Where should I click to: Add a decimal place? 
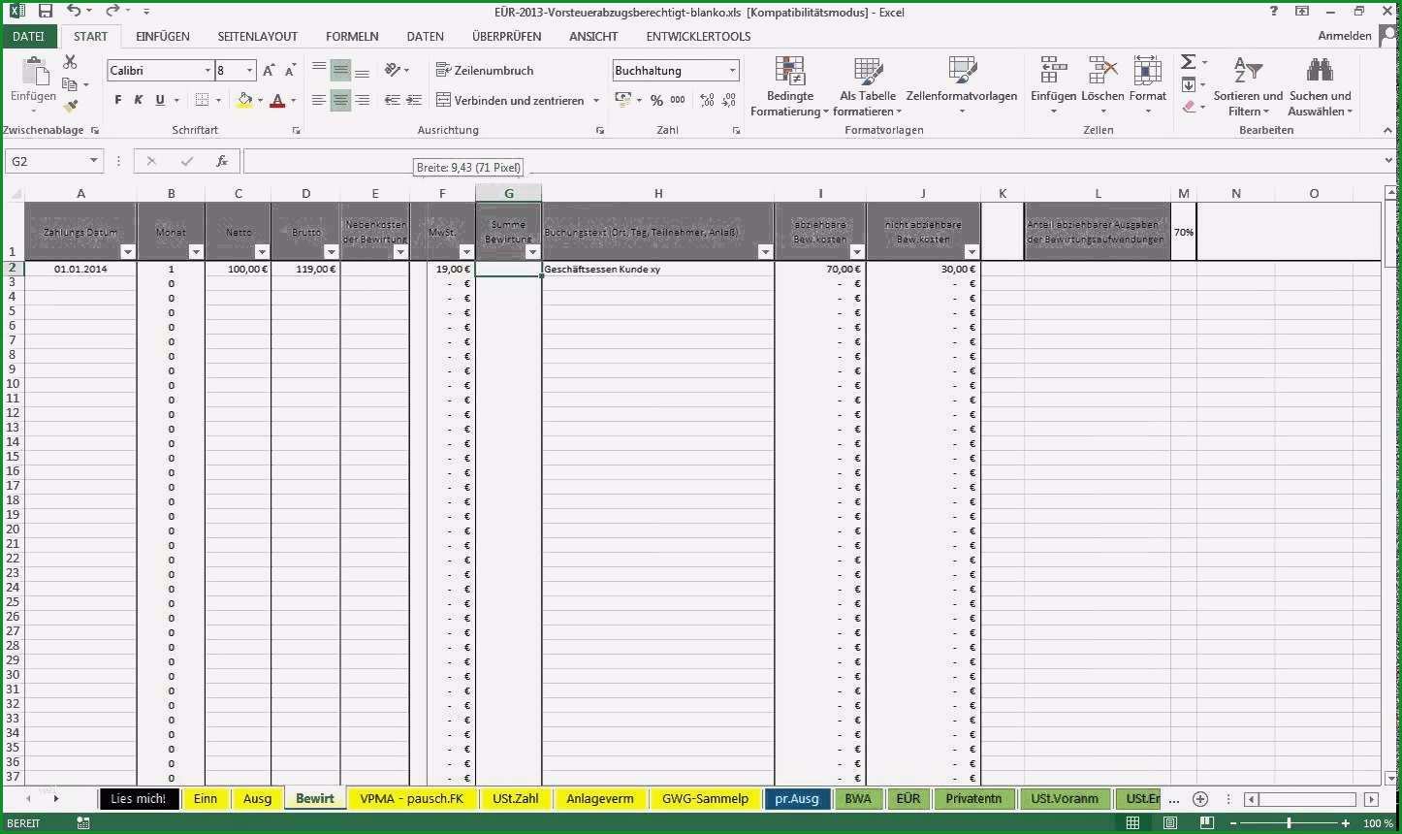(x=707, y=100)
